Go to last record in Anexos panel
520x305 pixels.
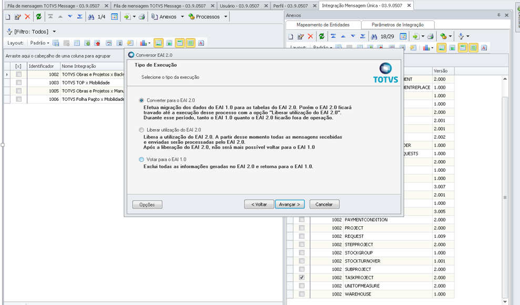[x=362, y=36]
